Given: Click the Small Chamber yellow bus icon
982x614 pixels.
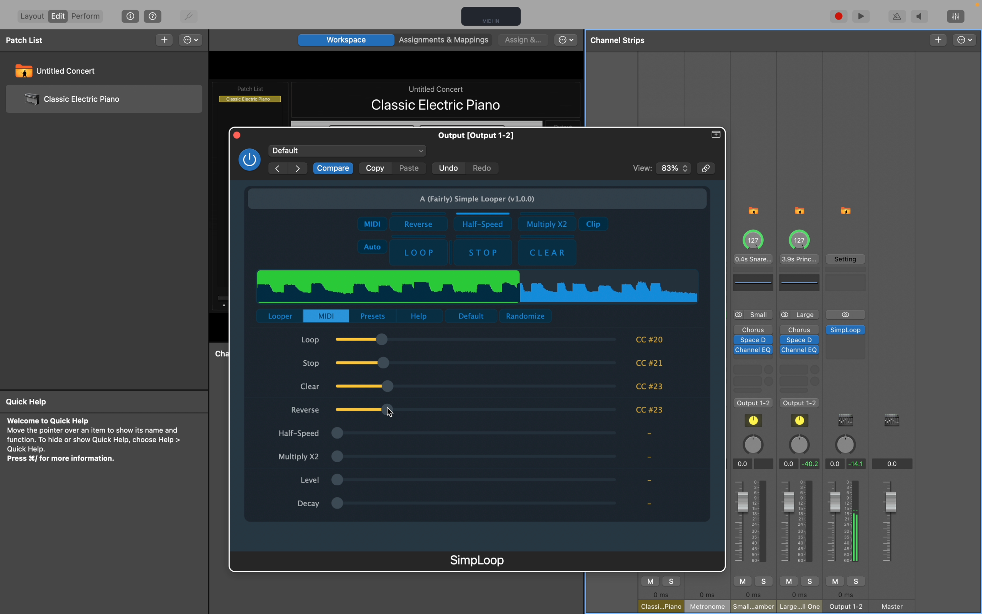Looking at the screenshot, I should click(753, 421).
